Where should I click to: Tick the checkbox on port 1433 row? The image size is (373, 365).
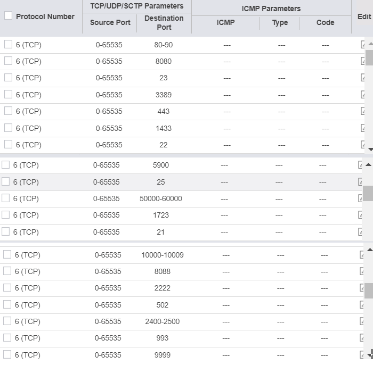click(x=8, y=128)
